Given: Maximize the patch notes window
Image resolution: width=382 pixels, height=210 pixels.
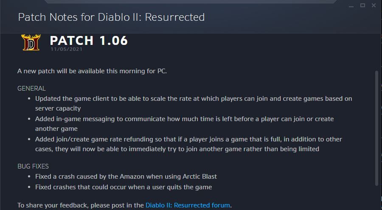Looking at the screenshot, I should coord(362,6).
